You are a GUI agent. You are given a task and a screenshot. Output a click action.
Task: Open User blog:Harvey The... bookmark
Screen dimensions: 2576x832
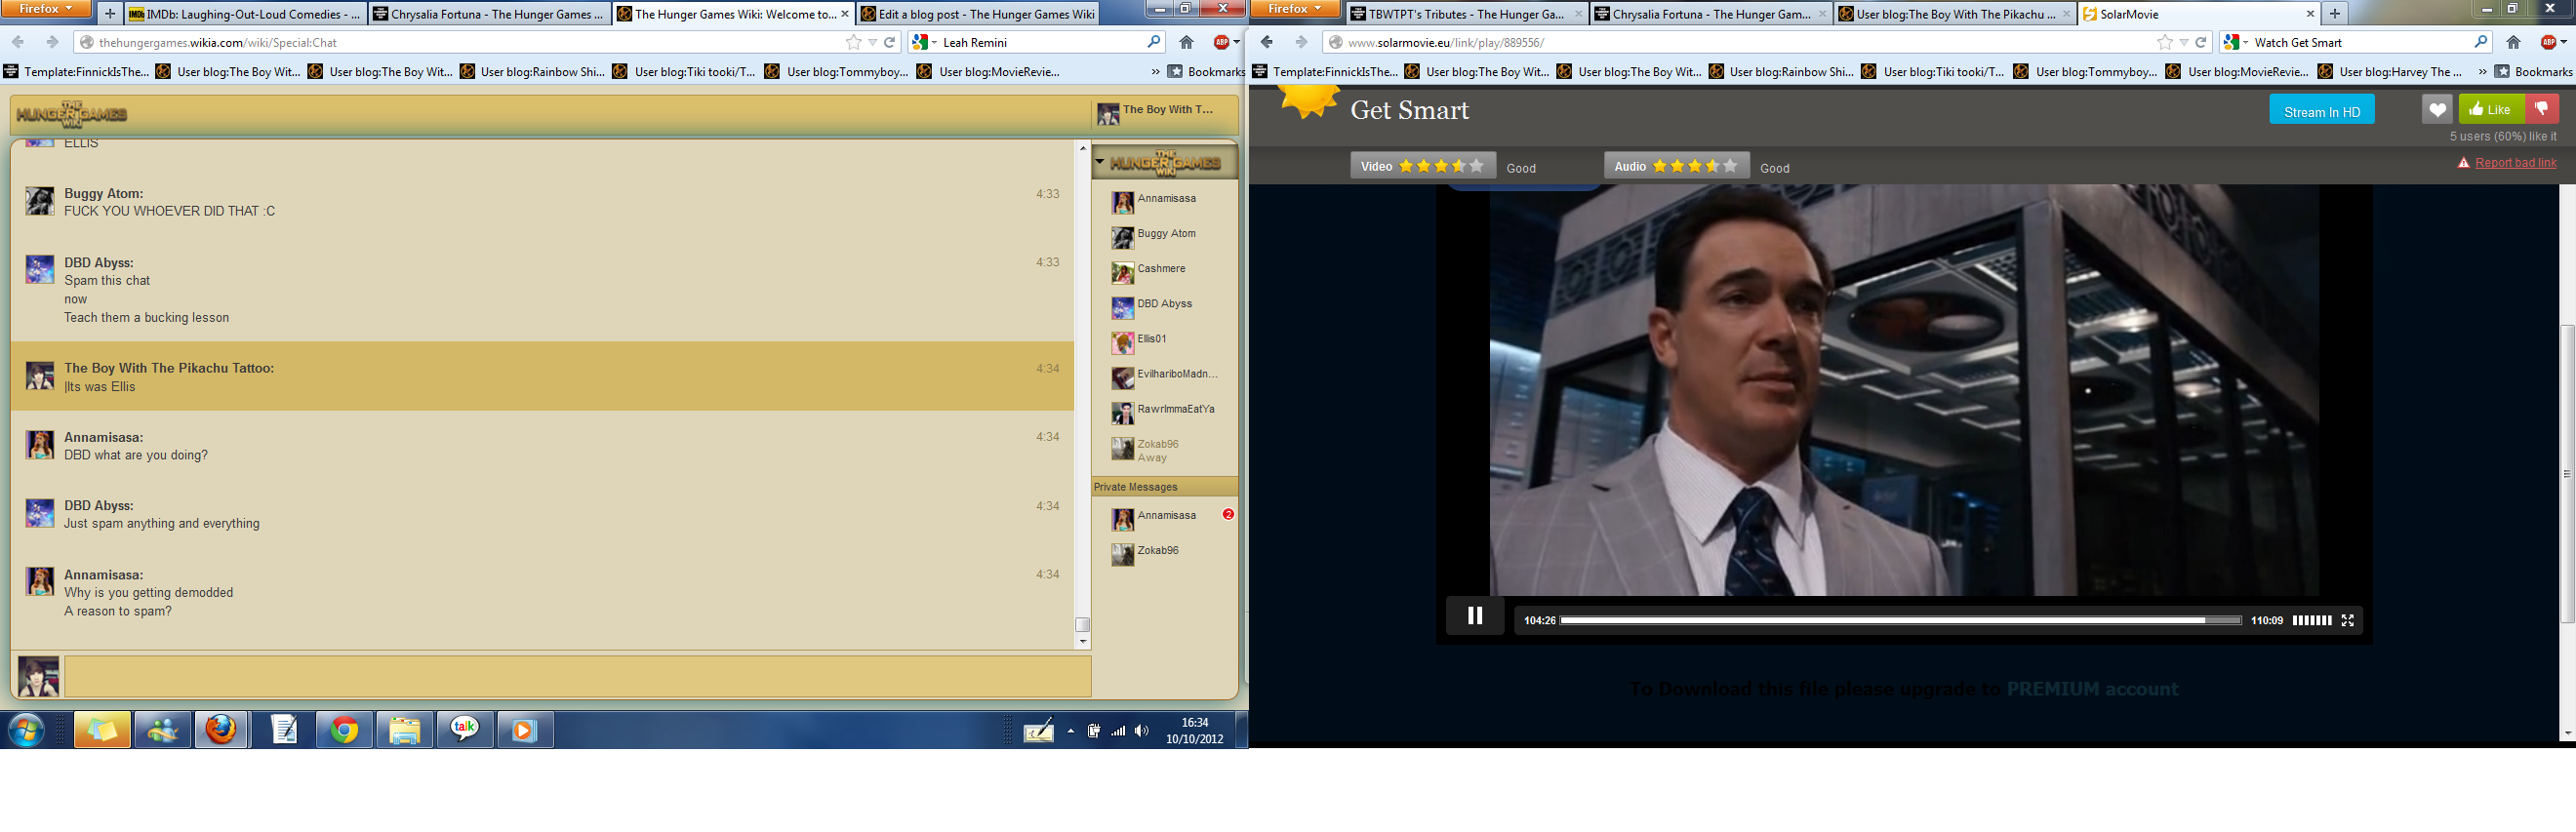pos(2391,71)
